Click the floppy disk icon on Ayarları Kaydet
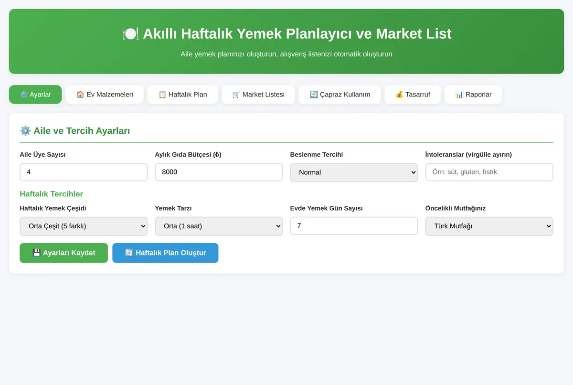573x385 pixels. click(x=36, y=253)
